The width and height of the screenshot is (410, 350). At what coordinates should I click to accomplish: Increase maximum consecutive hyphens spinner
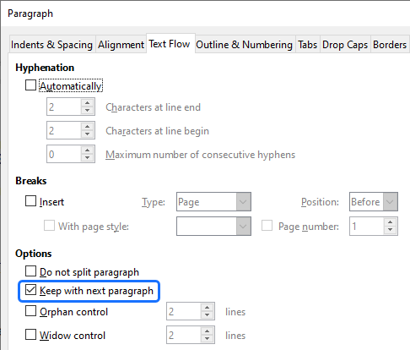[x=88, y=150]
